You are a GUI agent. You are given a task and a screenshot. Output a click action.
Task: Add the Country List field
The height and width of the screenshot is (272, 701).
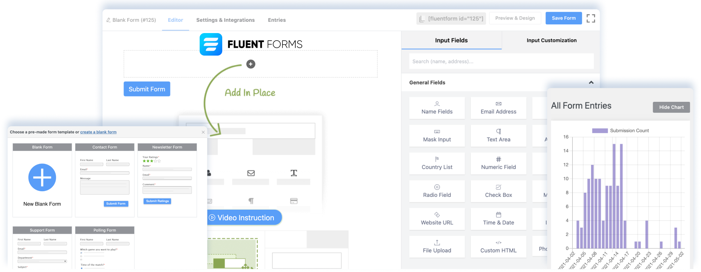[x=437, y=163]
